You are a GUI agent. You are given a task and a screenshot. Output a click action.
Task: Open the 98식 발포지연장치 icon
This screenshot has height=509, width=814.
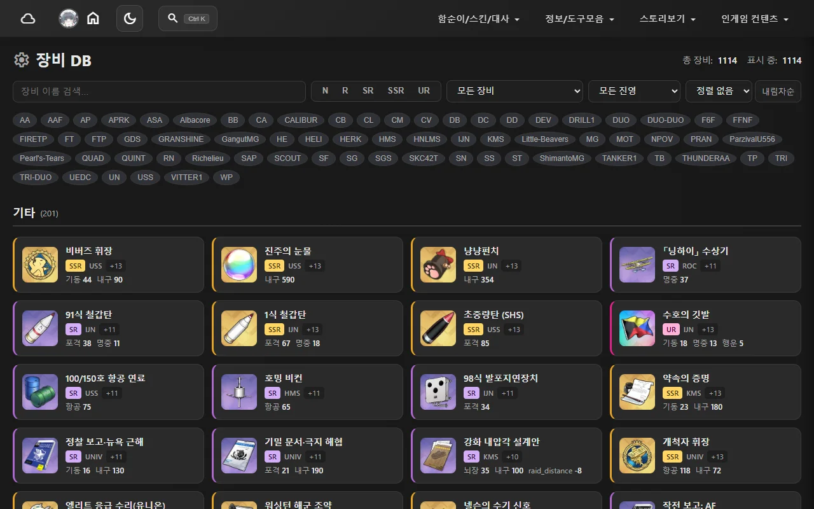tap(438, 392)
